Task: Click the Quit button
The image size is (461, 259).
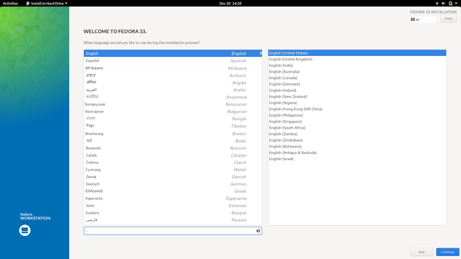Action: (421, 252)
